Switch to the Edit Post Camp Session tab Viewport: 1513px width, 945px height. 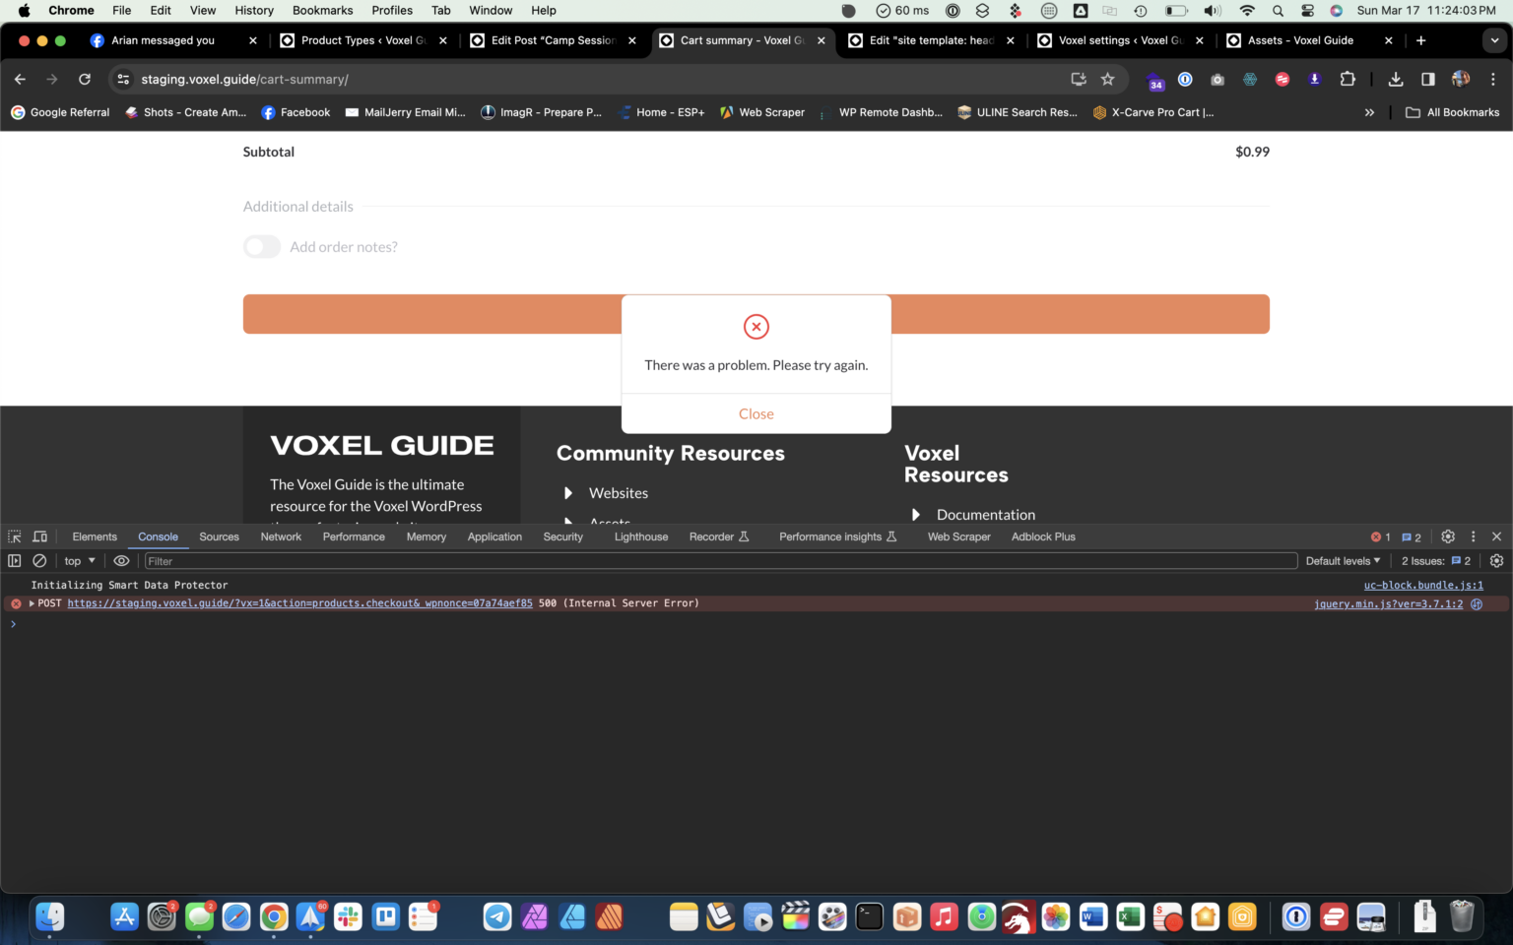pos(552,40)
